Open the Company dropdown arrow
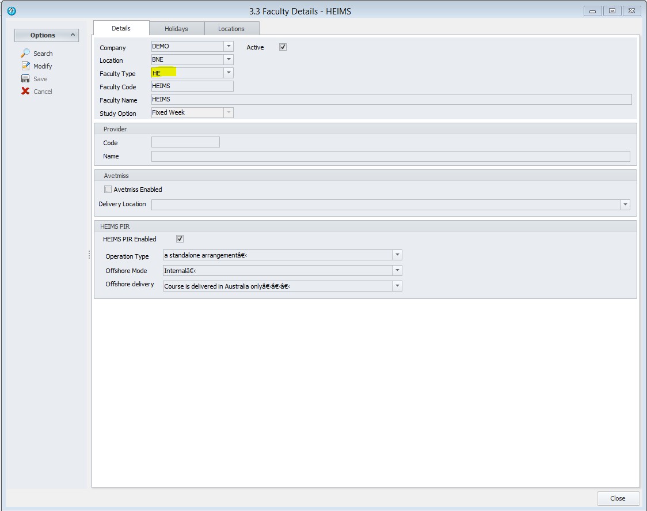The image size is (647, 511). (229, 46)
